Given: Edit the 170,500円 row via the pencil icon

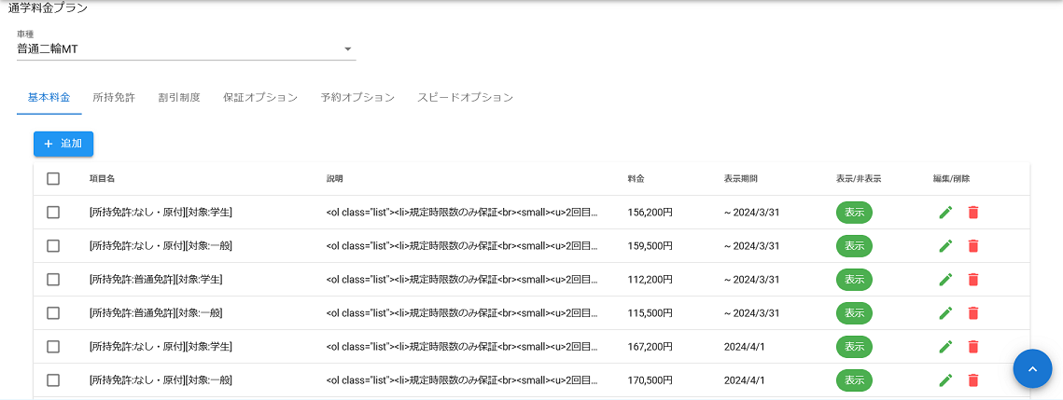Looking at the screenshot, I should tap(945, 380).
